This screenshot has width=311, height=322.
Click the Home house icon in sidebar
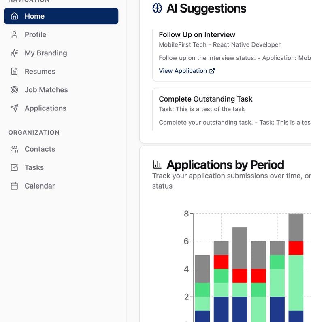coord(15,16)
